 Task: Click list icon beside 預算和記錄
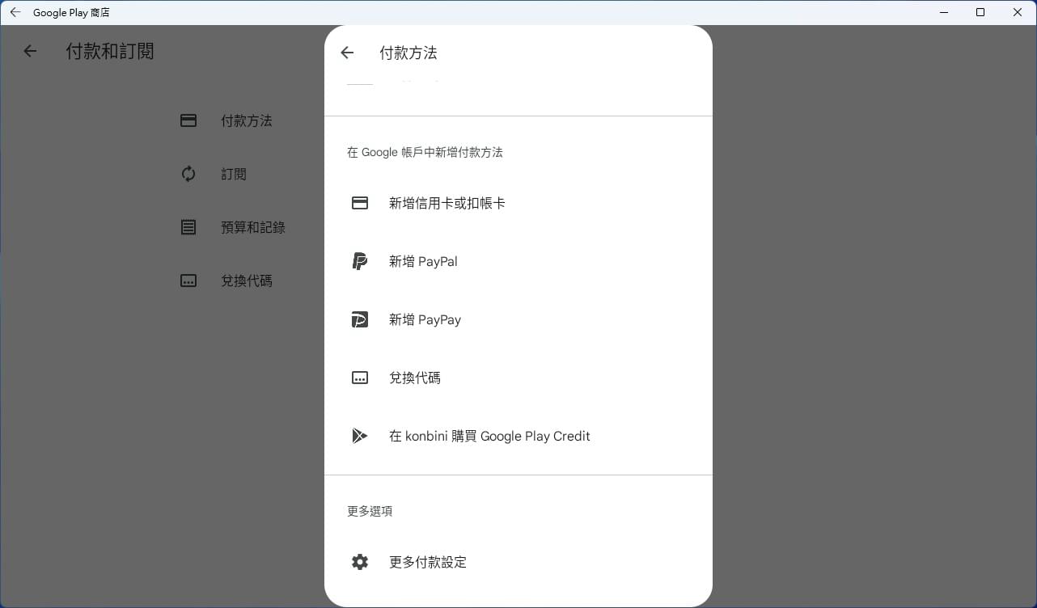click(188, 227)
